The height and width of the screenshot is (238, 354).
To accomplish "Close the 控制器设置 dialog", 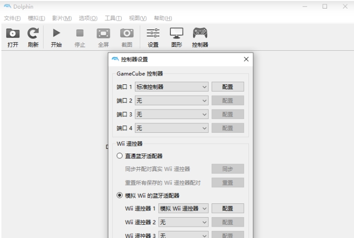I will (x=246, y=59).
